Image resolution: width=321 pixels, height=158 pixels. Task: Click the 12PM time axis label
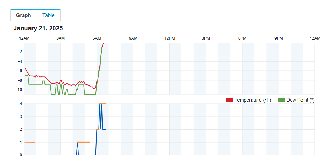point(170,38)
